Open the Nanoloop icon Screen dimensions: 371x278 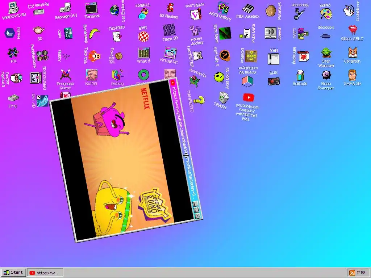pos(326,36)
